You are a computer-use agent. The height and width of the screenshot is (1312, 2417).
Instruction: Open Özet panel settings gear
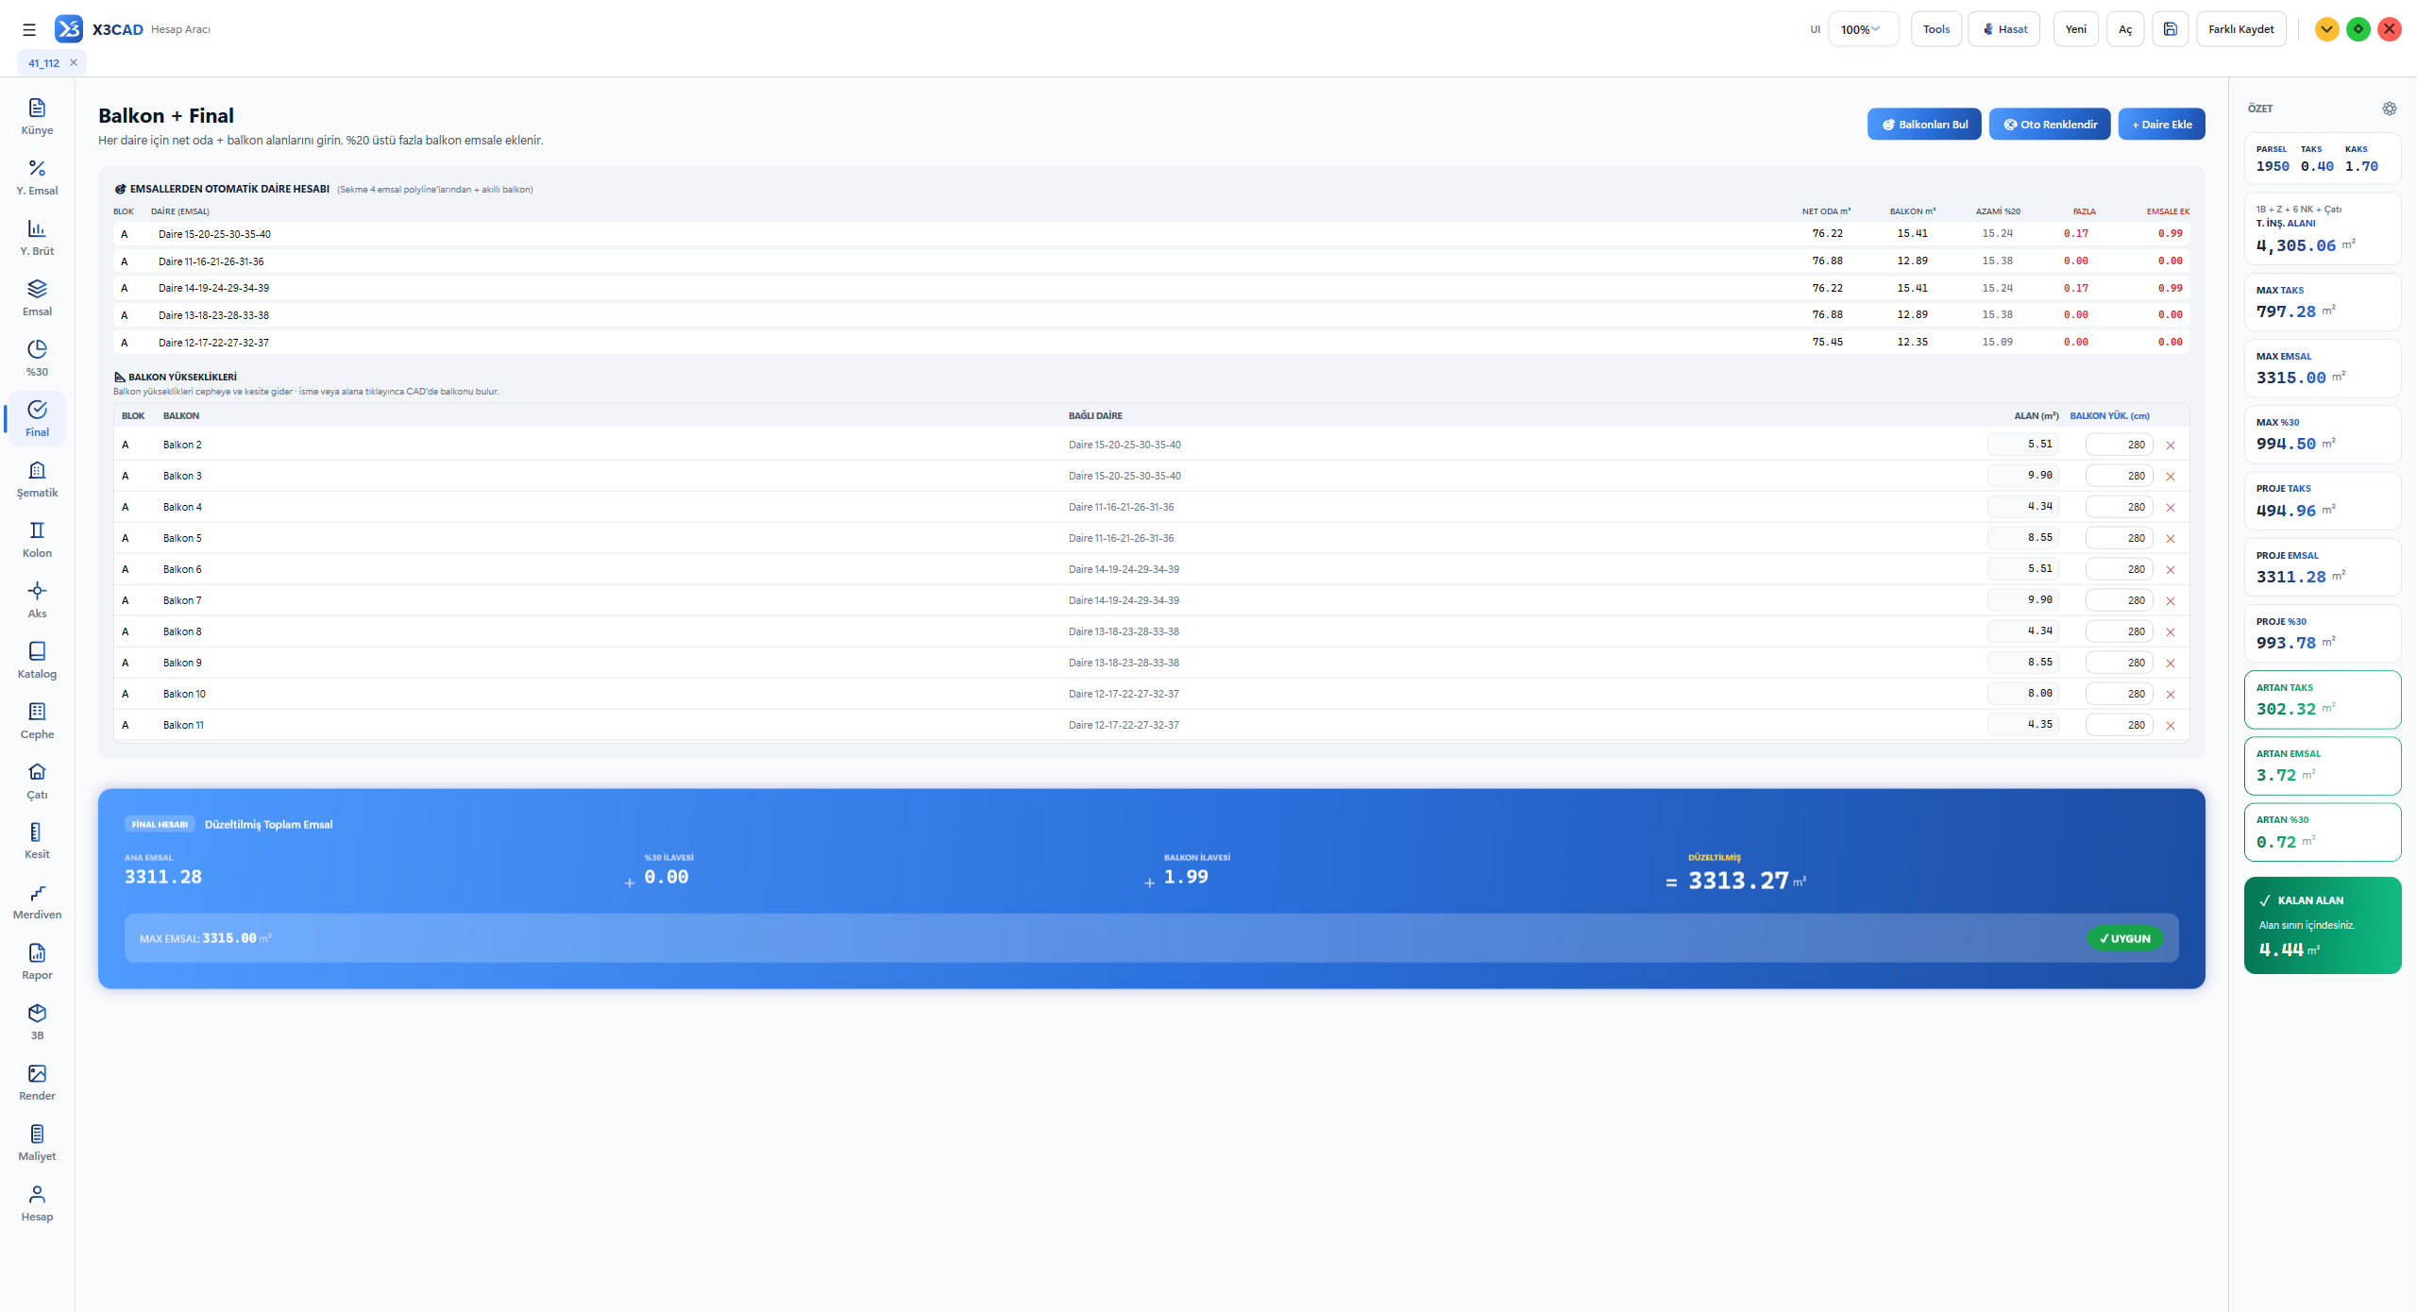[2389, 109]
